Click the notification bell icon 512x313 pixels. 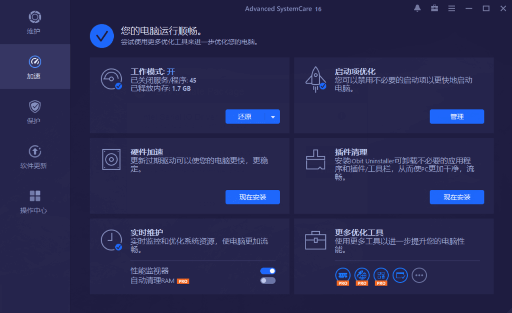pos(417,9)
